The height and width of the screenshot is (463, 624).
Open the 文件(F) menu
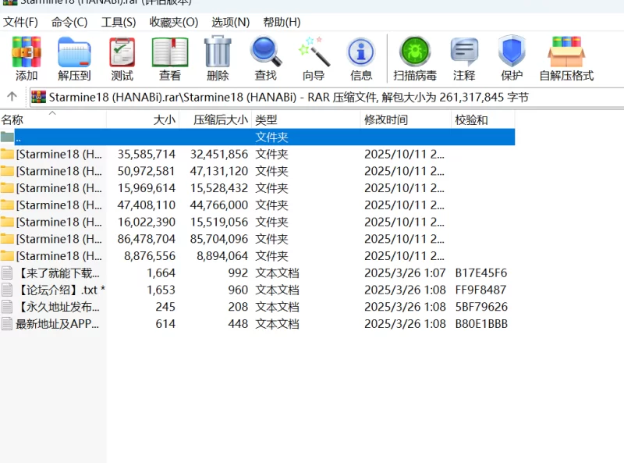point(21,22)
